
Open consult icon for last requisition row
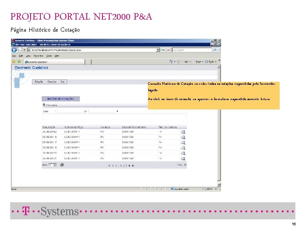tap(183, 158)
